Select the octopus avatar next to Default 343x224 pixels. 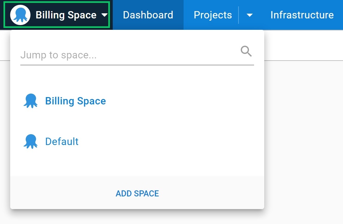[x=30, y=141]
